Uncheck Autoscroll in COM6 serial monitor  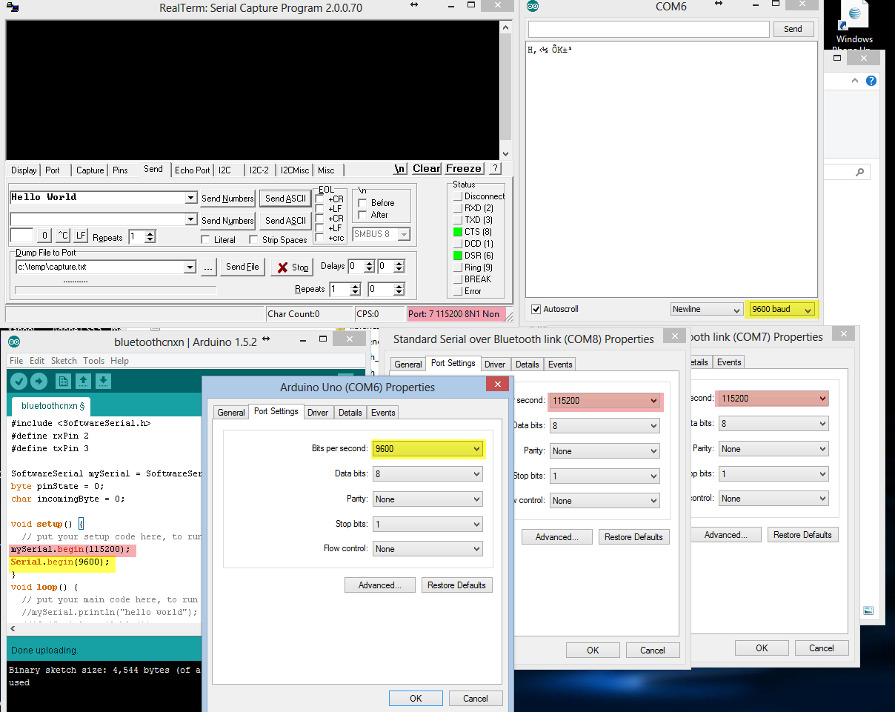pos(536,309)
